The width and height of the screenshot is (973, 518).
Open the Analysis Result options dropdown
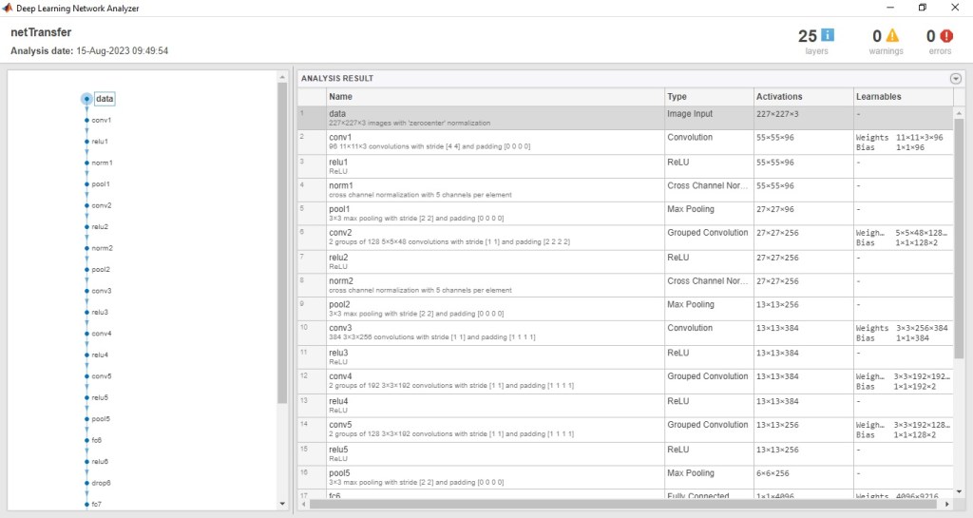coord(956,79)
